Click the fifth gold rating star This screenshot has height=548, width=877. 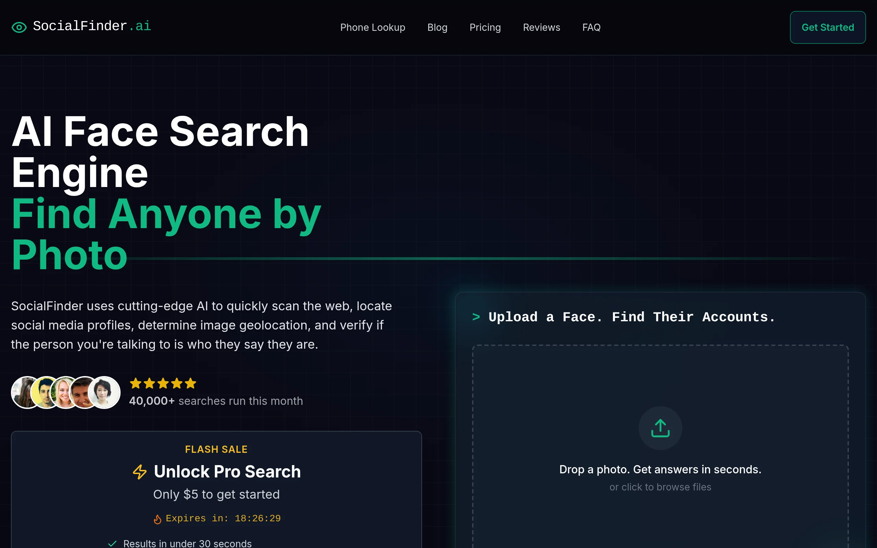tap(190, 383)
